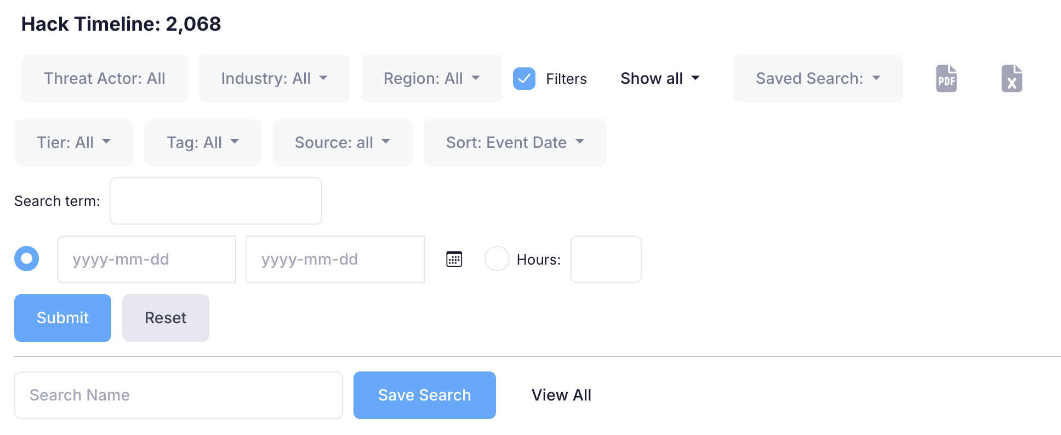
Task: Uncheck the Filters checkbox
Action: point(524,79)
